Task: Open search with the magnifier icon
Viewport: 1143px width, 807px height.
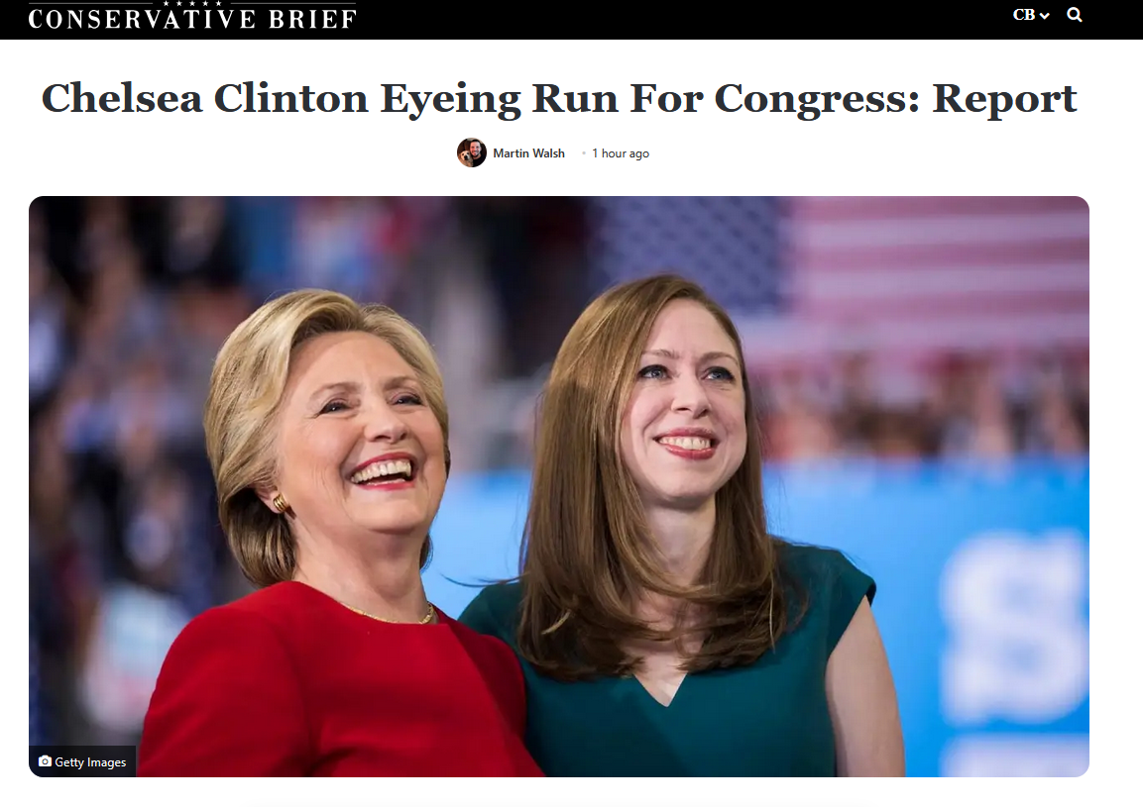Action: tap(1075, 15)
